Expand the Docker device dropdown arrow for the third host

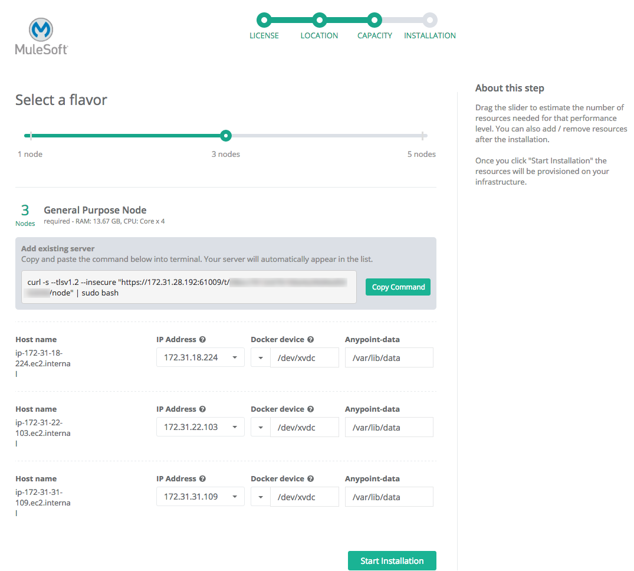260,497
